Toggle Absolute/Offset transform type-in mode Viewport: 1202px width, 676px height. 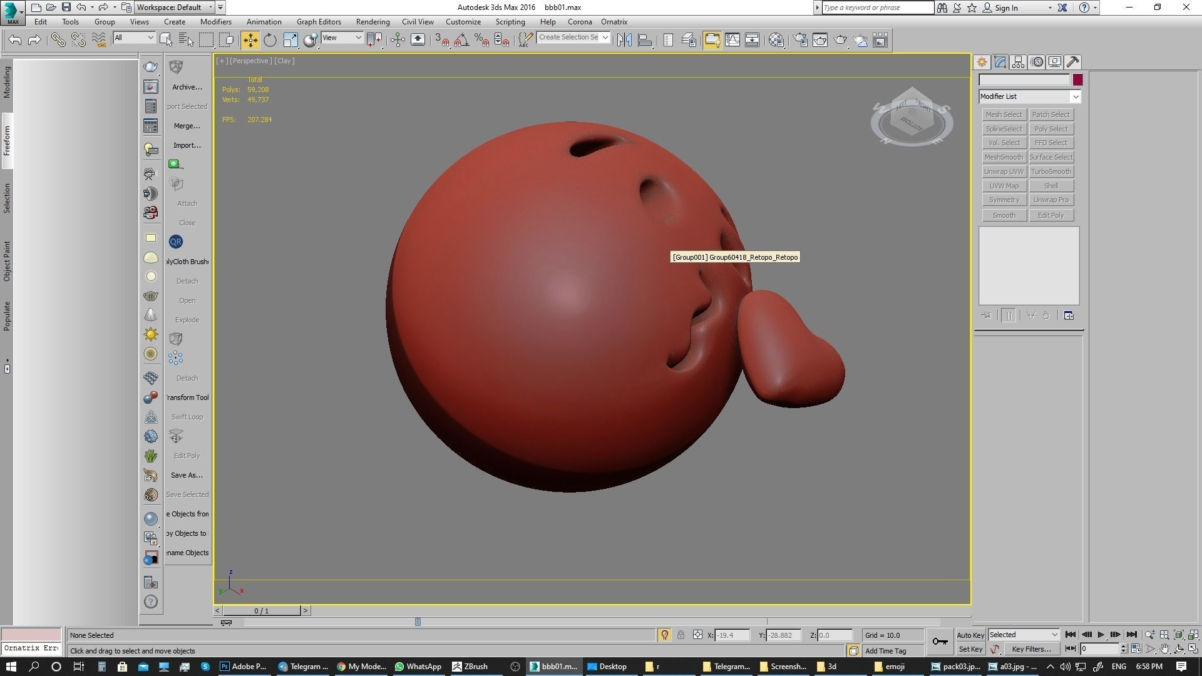(697, 635)
